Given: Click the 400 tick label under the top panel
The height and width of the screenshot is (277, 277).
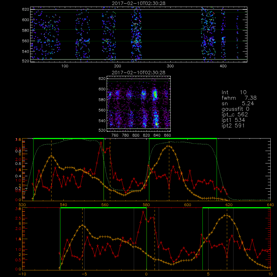Looking at the screenshot, I should tap(223, 66).
